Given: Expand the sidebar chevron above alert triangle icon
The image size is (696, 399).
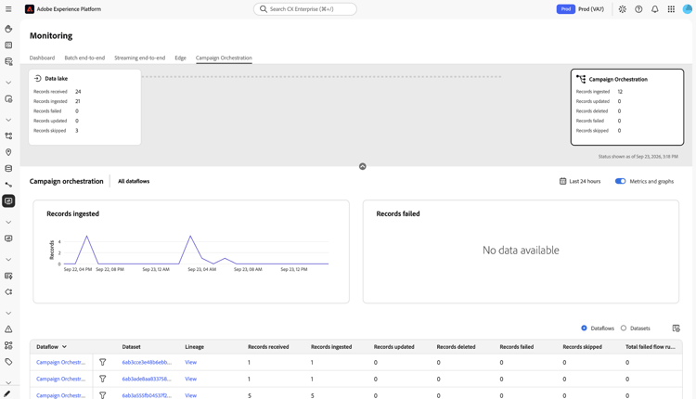Looking at the screenshot, I should tap(8, 313).
